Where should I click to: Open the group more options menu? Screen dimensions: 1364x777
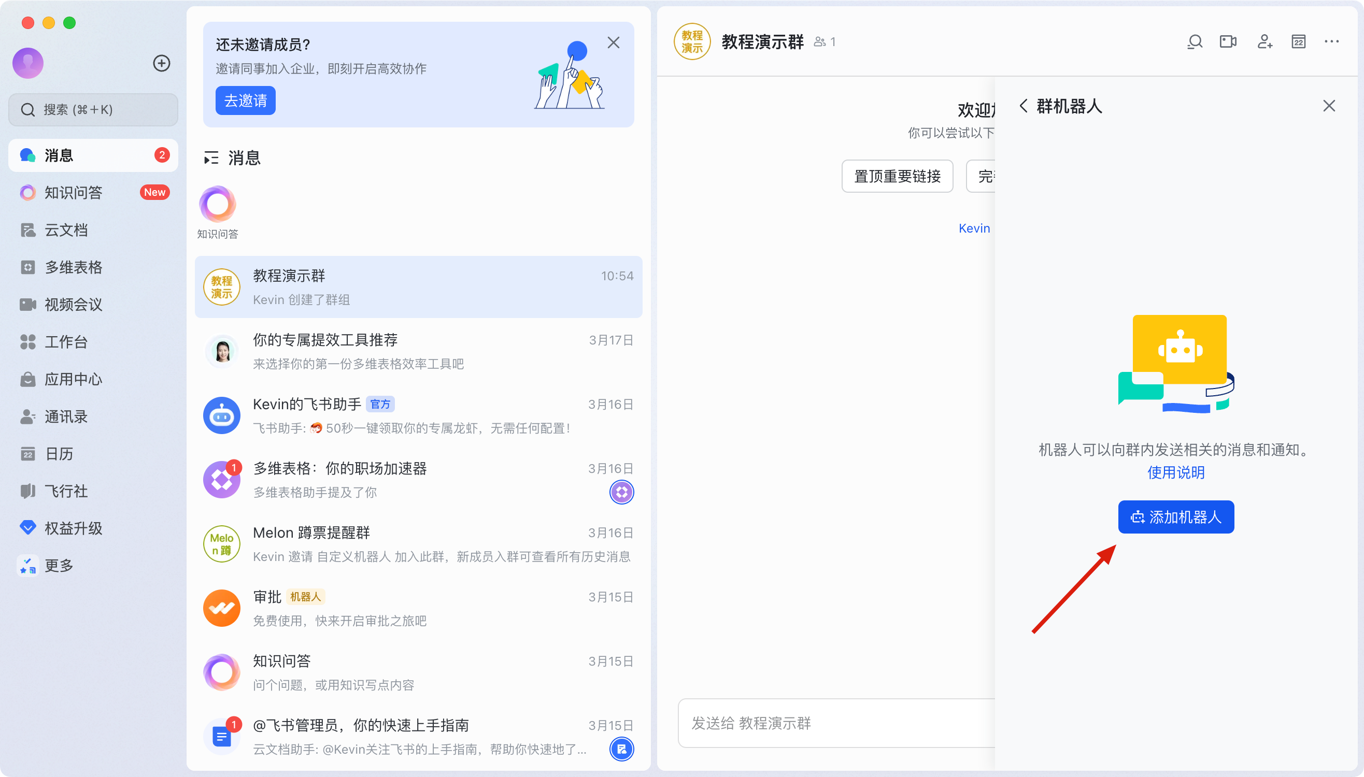pos(1331,41)
